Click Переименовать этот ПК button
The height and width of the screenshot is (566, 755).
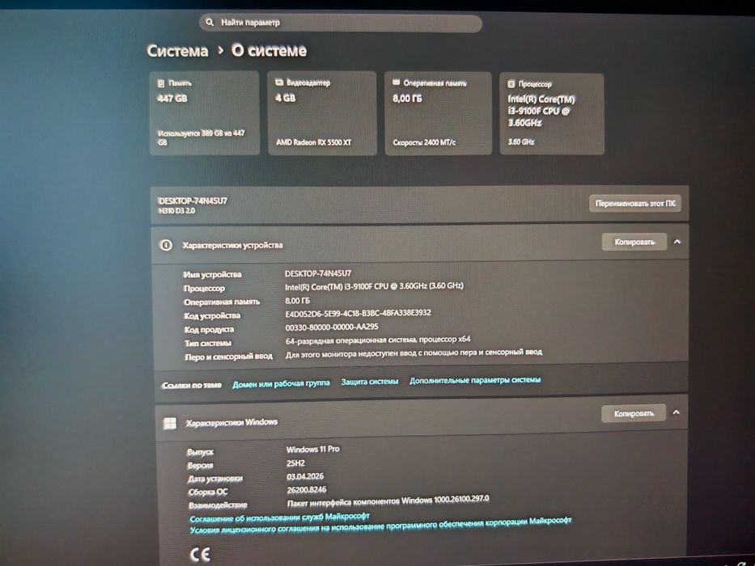pyautogui.click(x=634, y=204)
